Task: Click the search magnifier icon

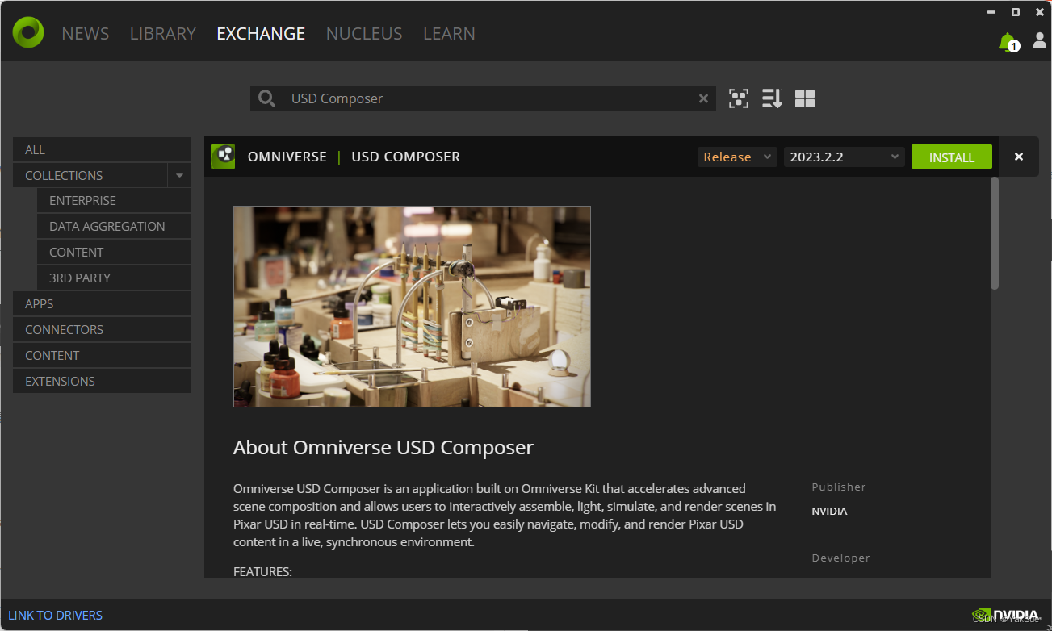Action: click(x=266, y=98)
